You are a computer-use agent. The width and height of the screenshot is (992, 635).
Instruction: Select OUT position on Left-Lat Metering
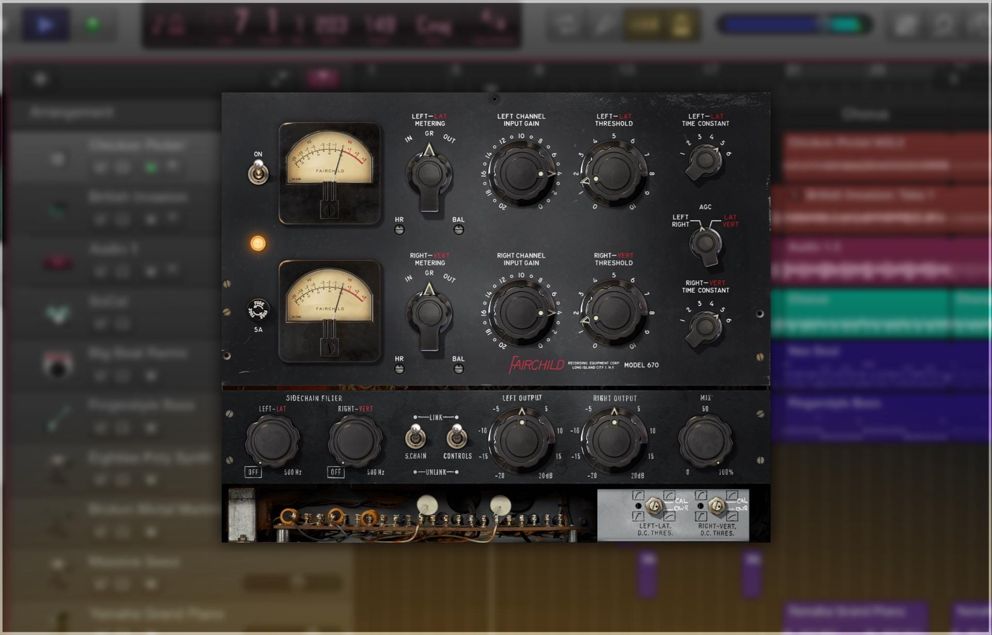pyautogui.click(x=449, y=139)
